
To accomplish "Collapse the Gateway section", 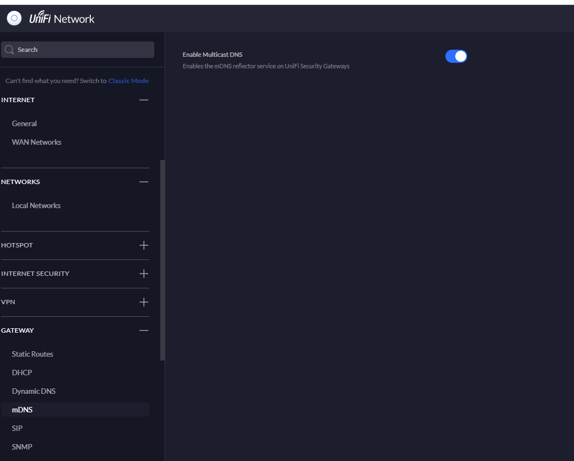I will [143, 330].
